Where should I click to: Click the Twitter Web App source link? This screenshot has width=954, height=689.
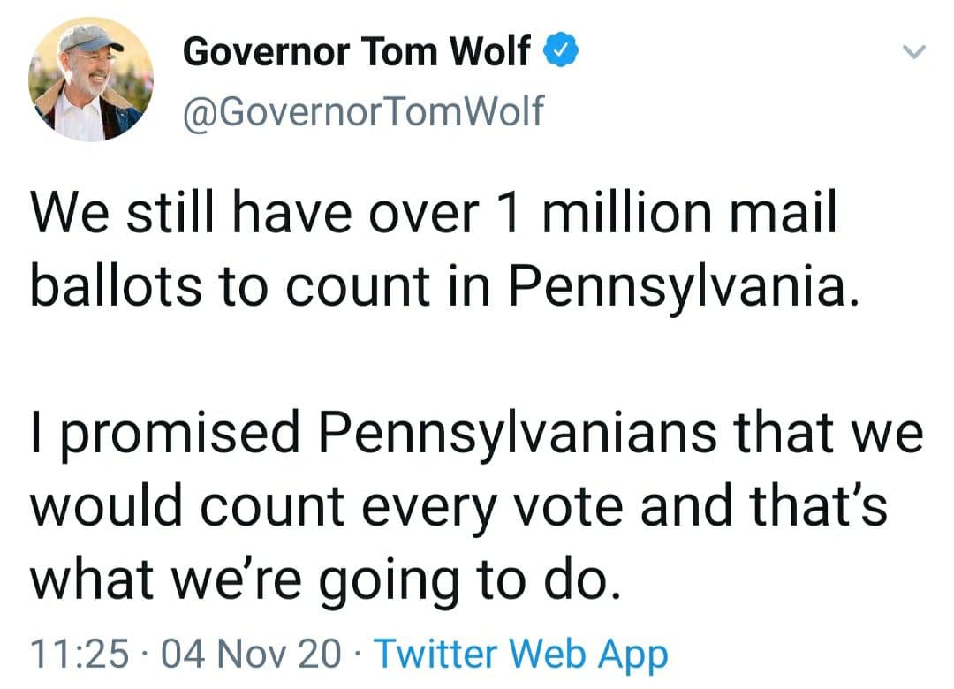(521, 655)
